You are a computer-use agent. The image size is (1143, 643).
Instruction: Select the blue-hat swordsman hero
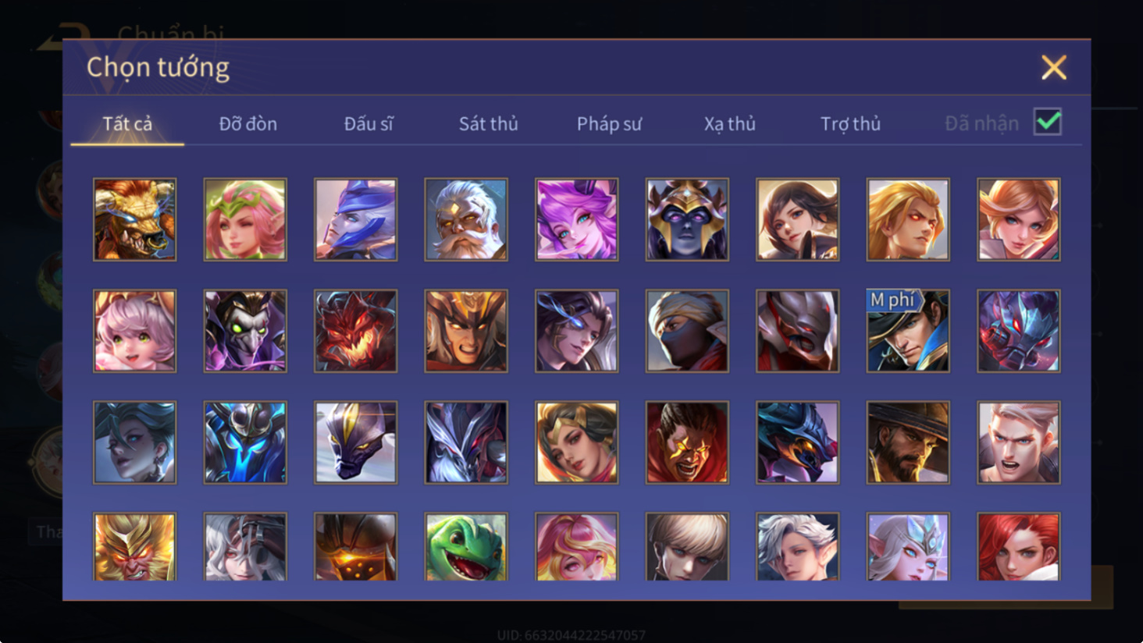355,219
